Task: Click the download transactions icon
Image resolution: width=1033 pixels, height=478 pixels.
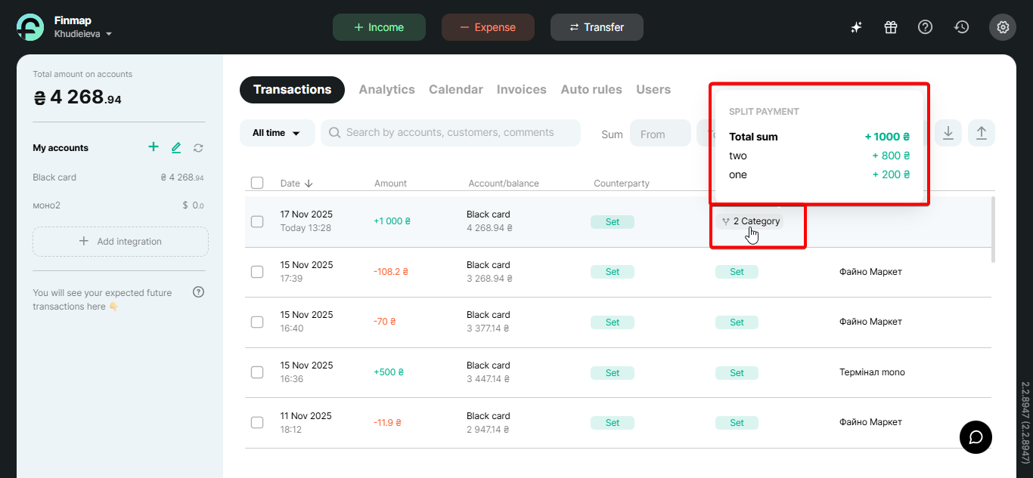Action: click(x=948, y=133)
